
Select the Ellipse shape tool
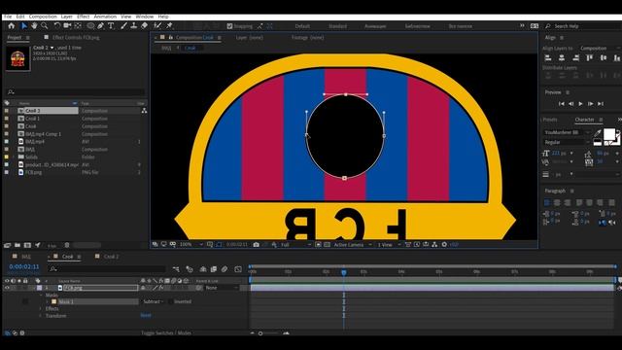90,26
